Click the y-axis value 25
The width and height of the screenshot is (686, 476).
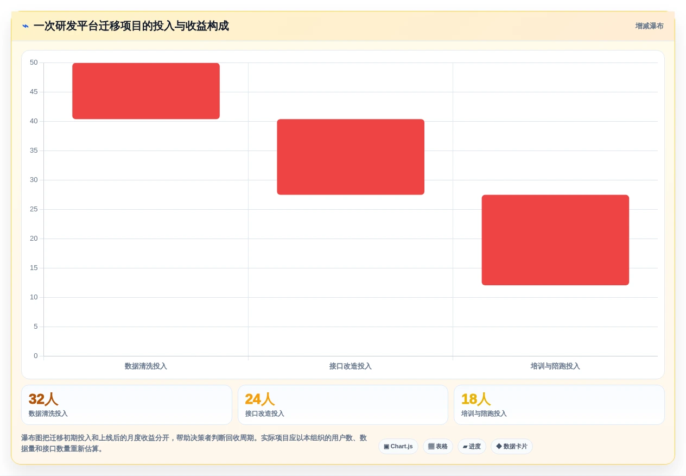pos(34,209)
